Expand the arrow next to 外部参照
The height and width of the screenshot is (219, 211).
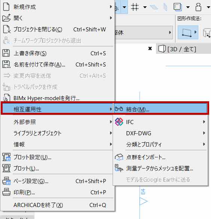pos(111,122)
